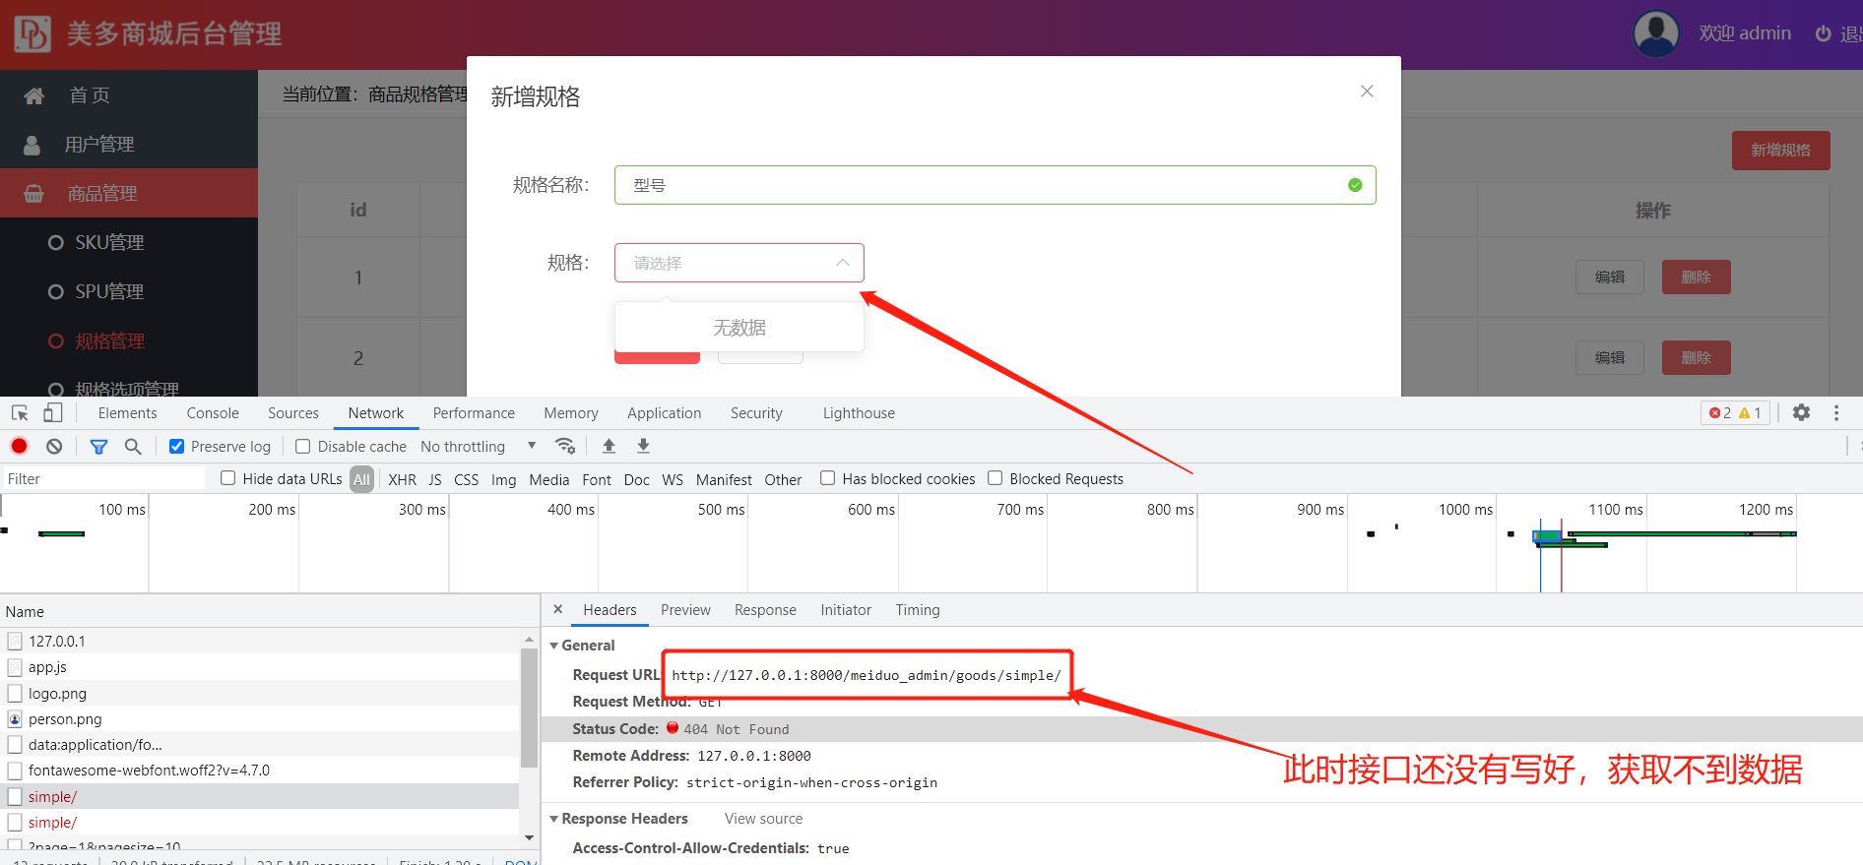Screen dimensions: 1863x865
Task: Import HAR file upload arrow
Action: [x=609, y=446]
